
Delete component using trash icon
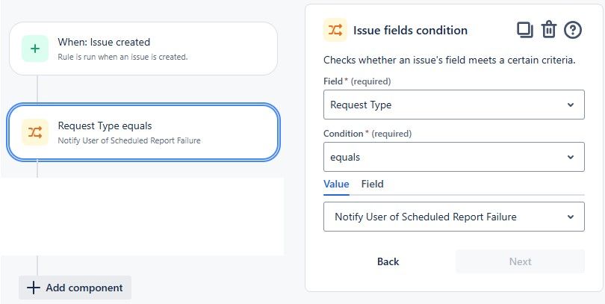[549, 30]
